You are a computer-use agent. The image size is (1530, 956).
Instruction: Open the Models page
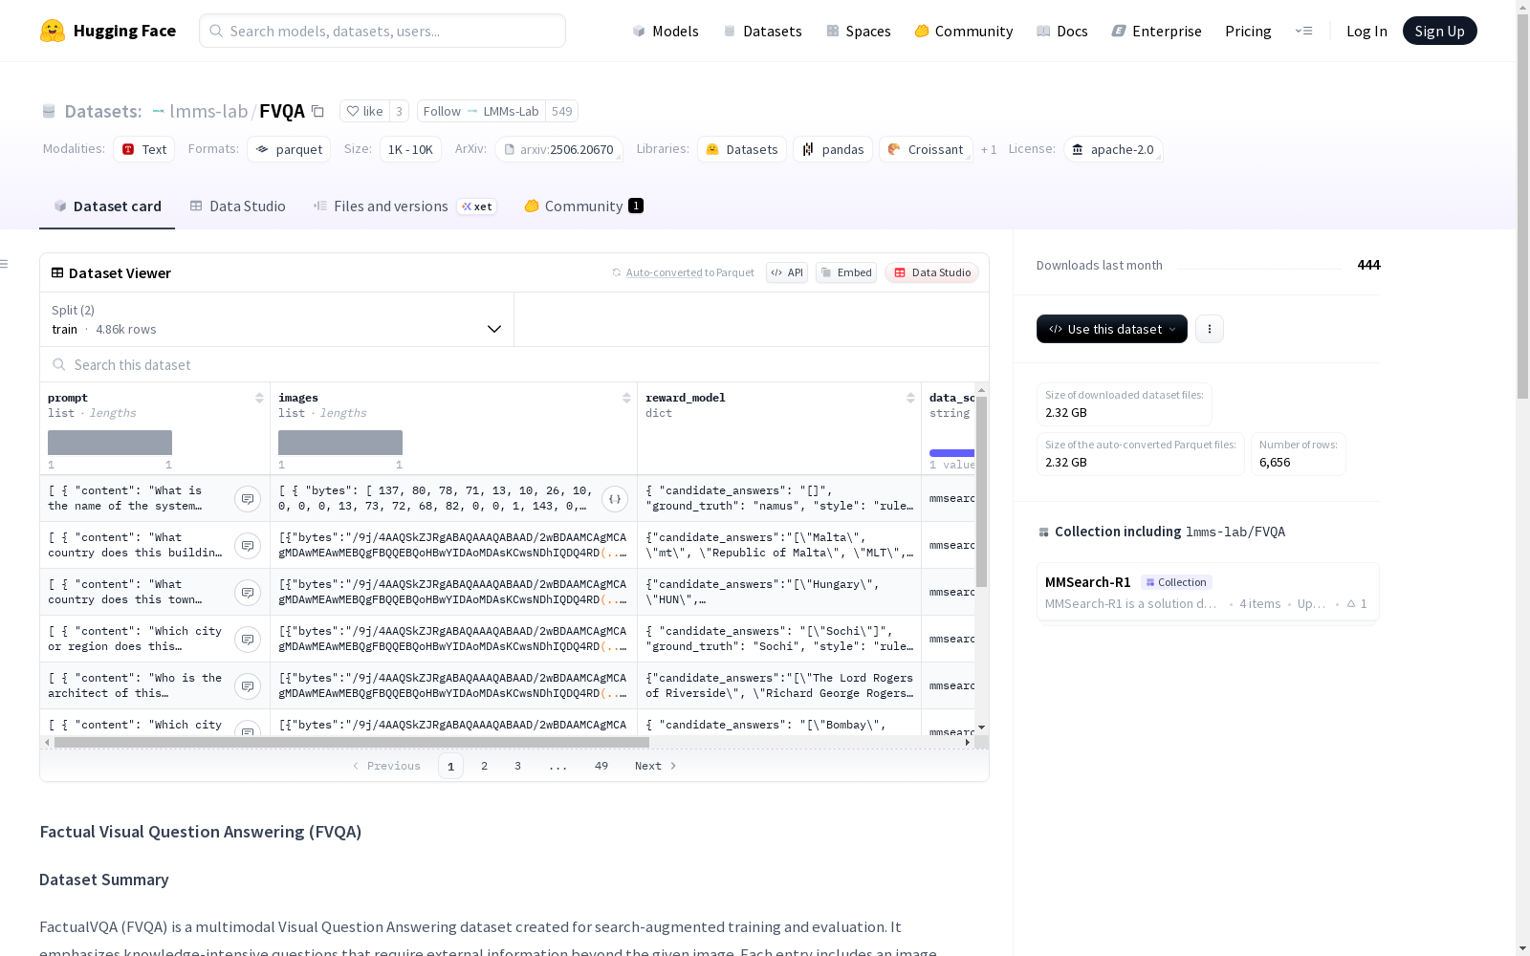point(666,31)
